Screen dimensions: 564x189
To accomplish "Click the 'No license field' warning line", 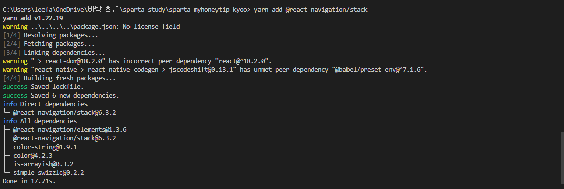I will point(91,27).
